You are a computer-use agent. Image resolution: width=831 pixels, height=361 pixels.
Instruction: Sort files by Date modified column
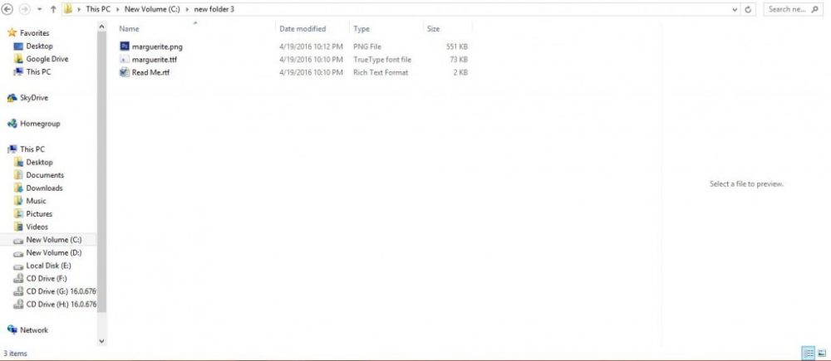pos(302,28)
